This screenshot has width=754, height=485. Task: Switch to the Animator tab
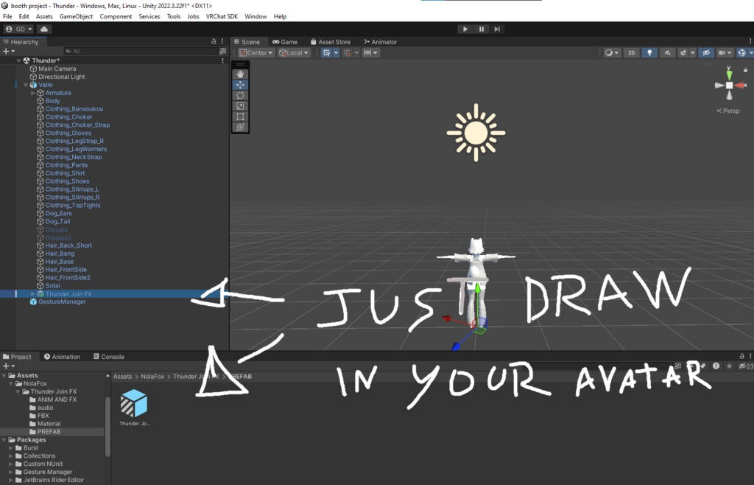click(381, 42)
